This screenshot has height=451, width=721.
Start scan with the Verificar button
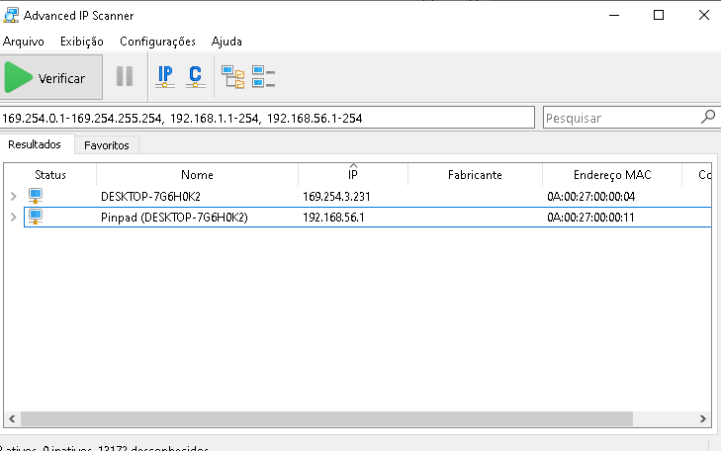point(50,77)
